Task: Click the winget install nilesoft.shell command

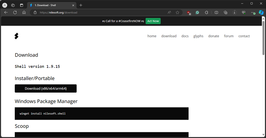Action: point(43,114)
